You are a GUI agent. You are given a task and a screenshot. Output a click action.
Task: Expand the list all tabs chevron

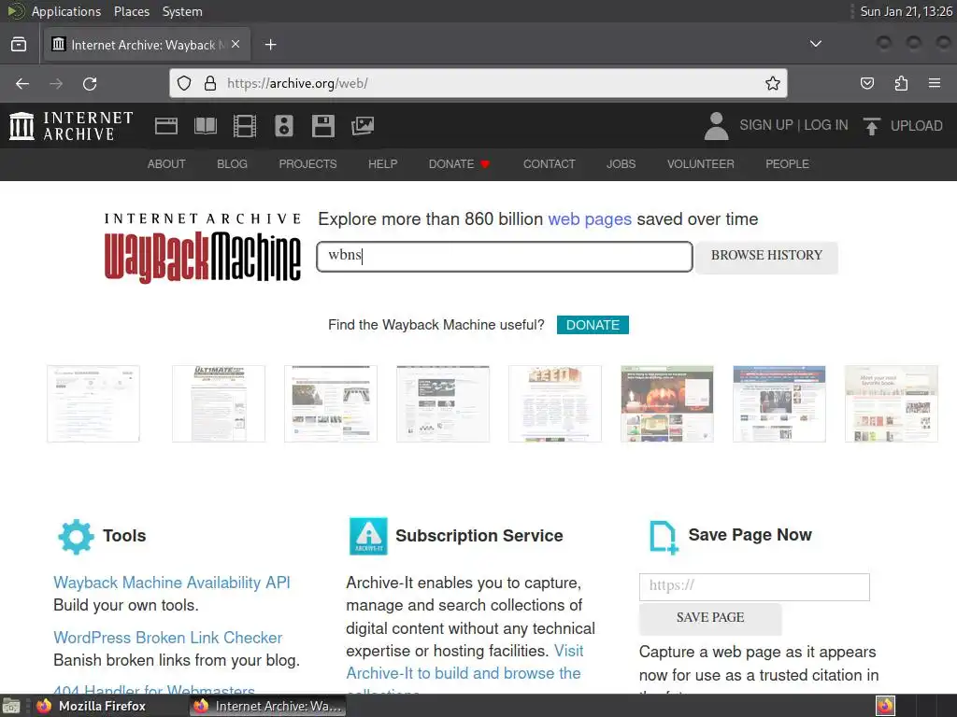[815, 44]
